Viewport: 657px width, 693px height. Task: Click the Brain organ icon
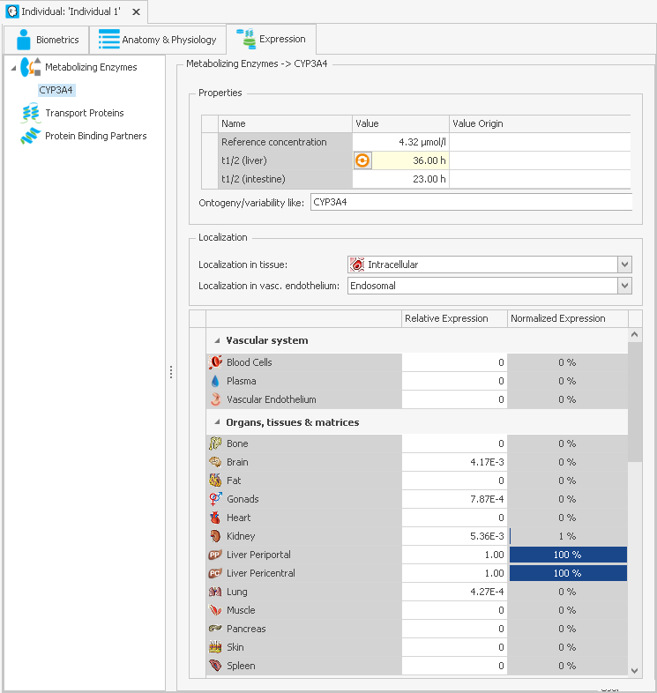[x=215, y=462]
